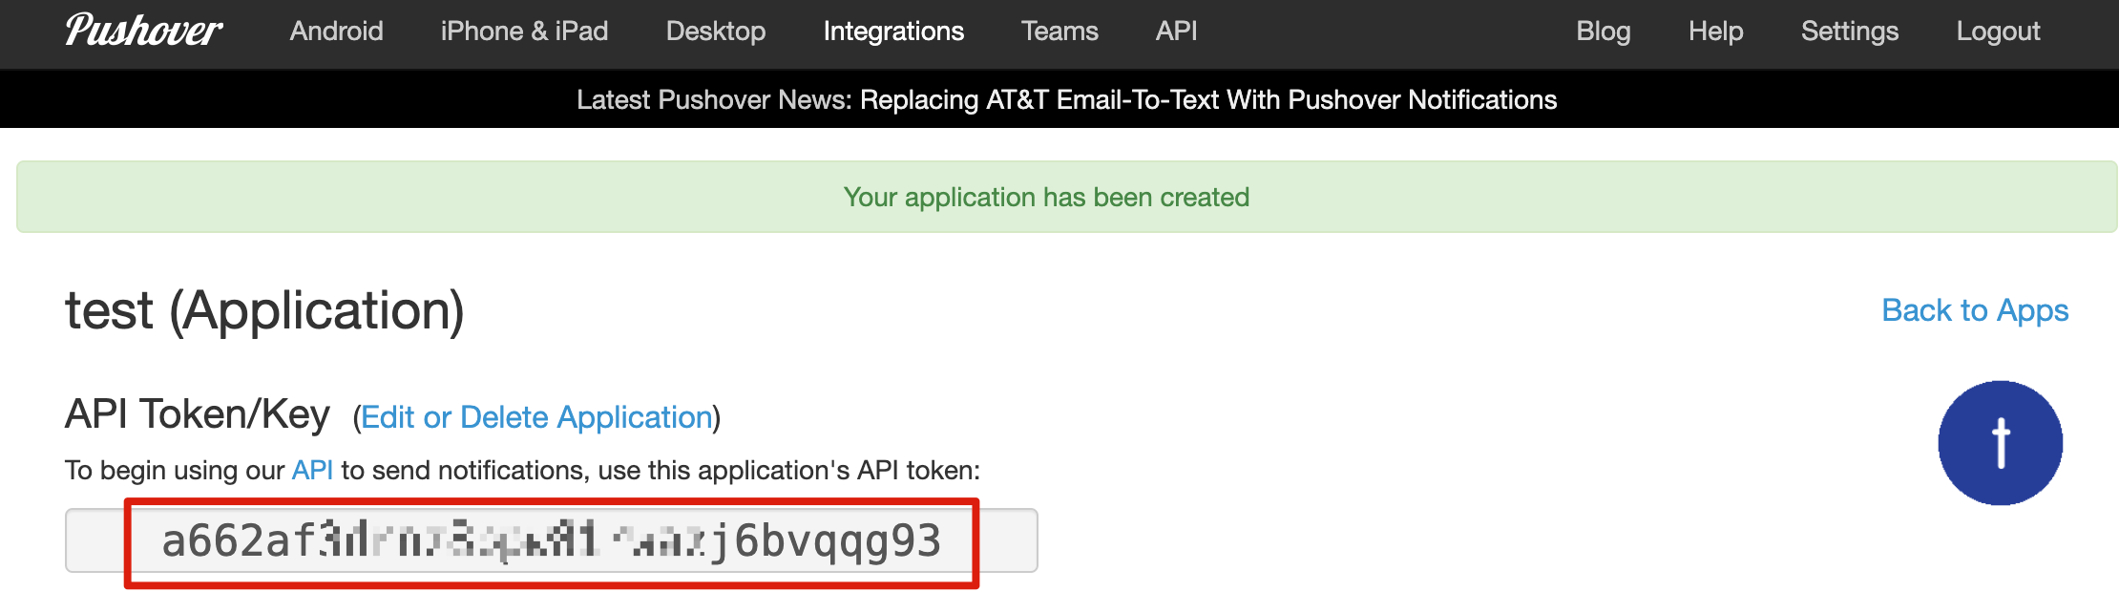The width and height of the screenshot is (2119, 613).
Task: Click Logout
Action: (x=1998, y=32)
